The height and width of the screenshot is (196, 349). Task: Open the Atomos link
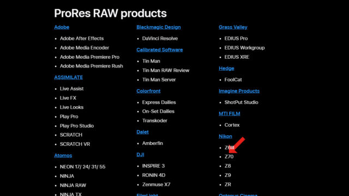click(63, 156)
